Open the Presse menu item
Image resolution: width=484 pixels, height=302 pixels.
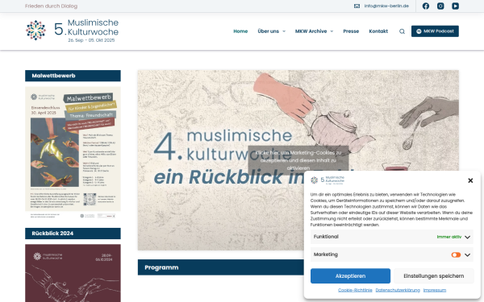coord(351,31)
